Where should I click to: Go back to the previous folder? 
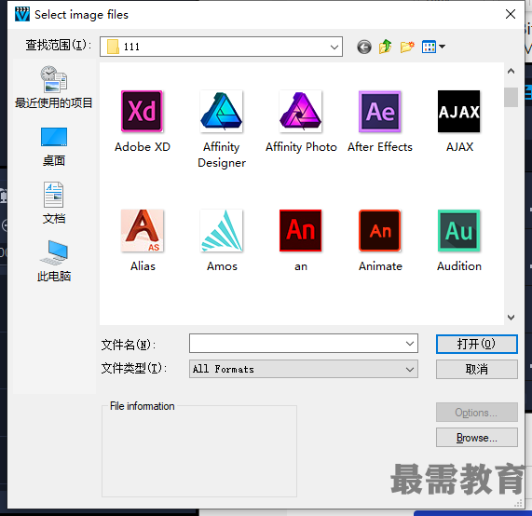click(364, 47)
